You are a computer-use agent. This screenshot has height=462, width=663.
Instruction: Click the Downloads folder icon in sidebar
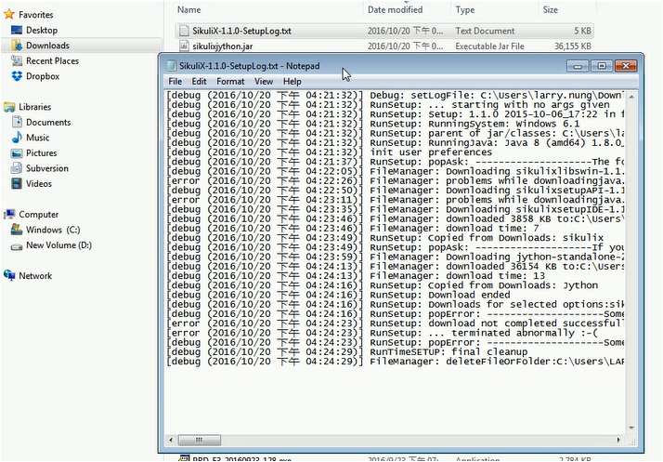coord(17,46)
